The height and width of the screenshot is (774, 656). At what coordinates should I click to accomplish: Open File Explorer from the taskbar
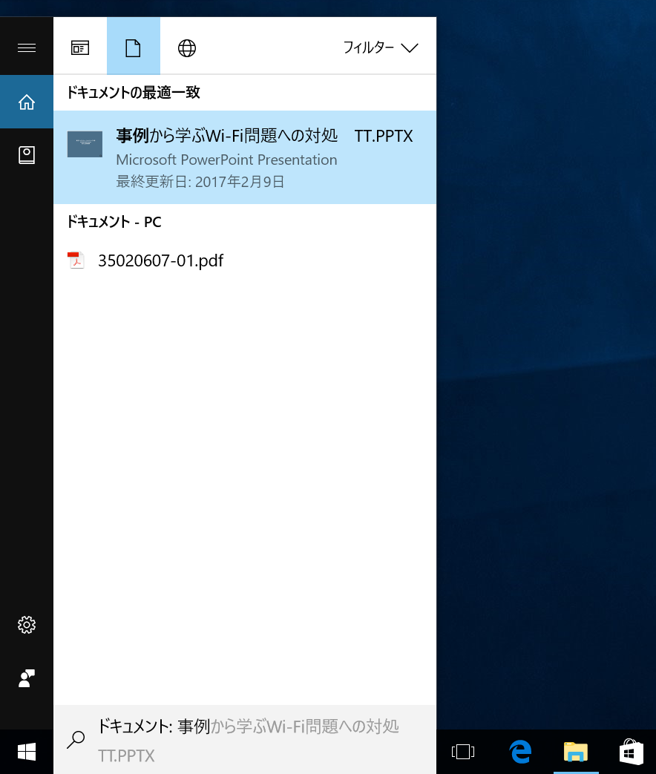tap(575, 752)
